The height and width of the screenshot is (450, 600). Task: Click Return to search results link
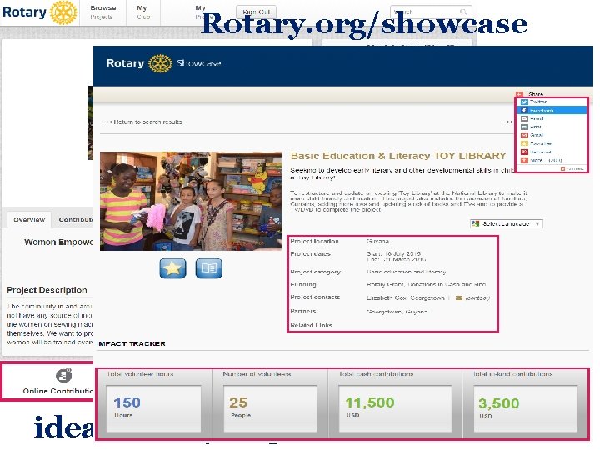tap(143, 122)
